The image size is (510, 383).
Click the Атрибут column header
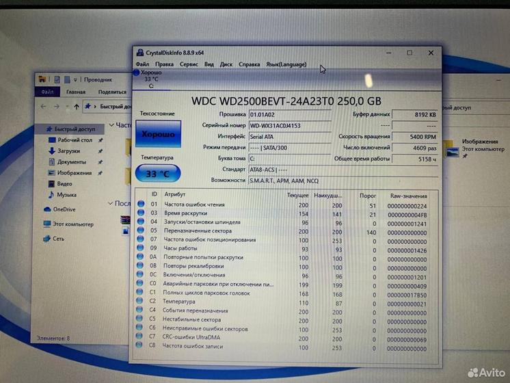(x=174, y=194)
